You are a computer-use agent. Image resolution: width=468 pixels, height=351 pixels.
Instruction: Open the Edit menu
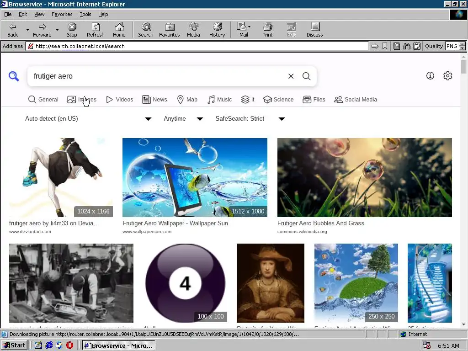coord(23,14)
